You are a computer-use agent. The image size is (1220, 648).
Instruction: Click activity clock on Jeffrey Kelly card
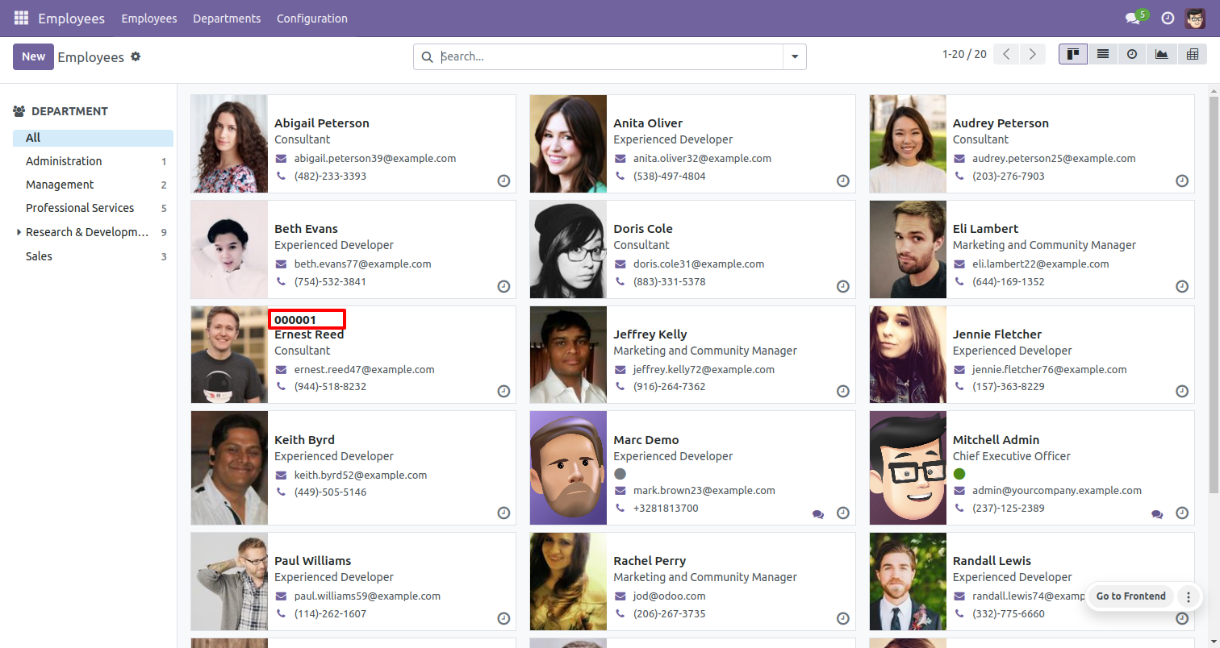[843, 391]
